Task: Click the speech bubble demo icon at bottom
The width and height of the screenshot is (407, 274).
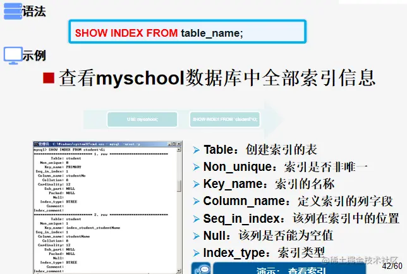Action: click(201, 268)
